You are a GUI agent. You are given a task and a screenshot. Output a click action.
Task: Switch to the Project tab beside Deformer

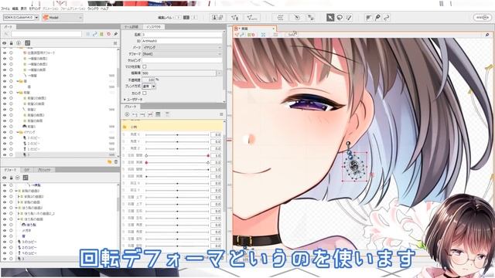pyautogui.click(x=44, y=170)
